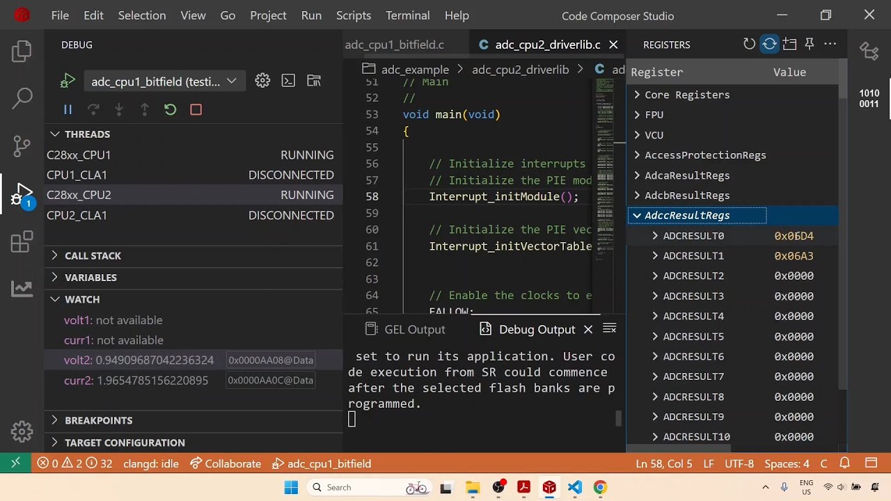The height and width of the screenshot is (501, 891).
Task: Stop the debug session
Action: coord(196,110)
